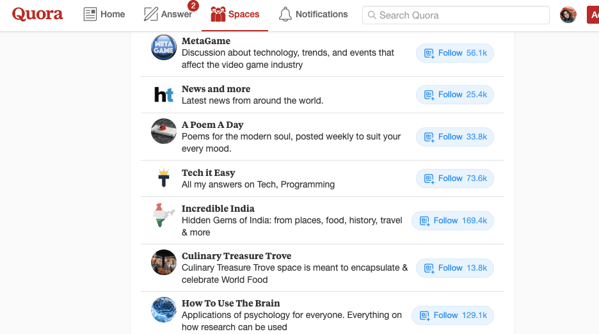Select the Spaces tab

(x=235, y=15)
